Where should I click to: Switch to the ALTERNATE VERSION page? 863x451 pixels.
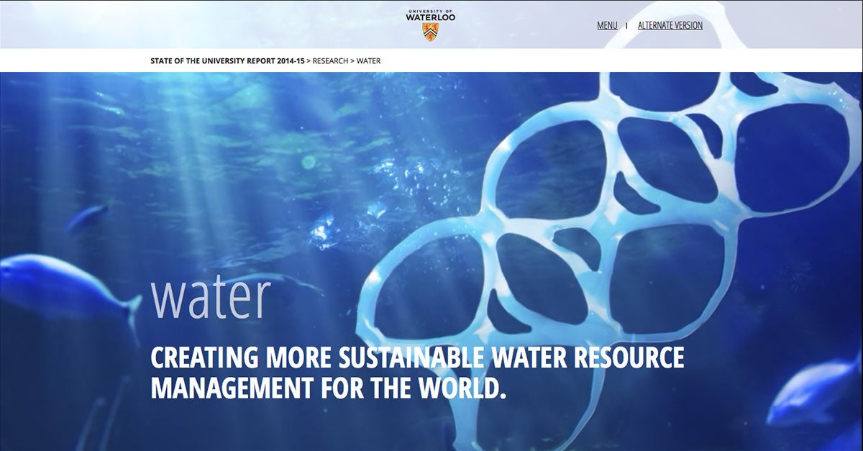click(670, 25)
